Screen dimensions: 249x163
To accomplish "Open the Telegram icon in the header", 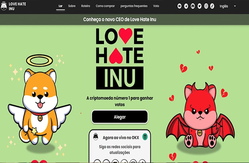I will click(x=186, y=6).
